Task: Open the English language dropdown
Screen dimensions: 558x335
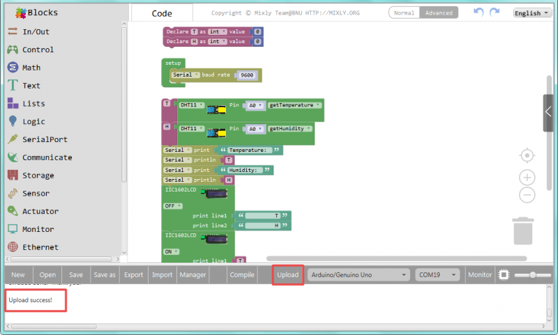Action: coord(532,13)
